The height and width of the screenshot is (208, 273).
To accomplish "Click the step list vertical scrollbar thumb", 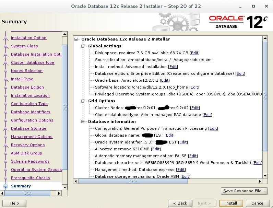I will [65, 107].
